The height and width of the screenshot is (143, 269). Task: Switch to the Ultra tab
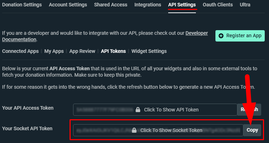pos(245,5)
